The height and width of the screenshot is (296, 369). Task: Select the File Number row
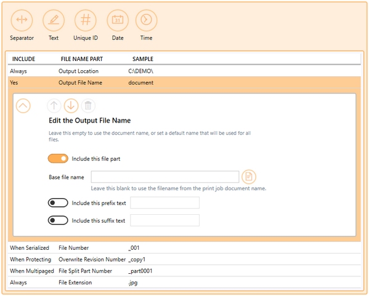(184, 248)
